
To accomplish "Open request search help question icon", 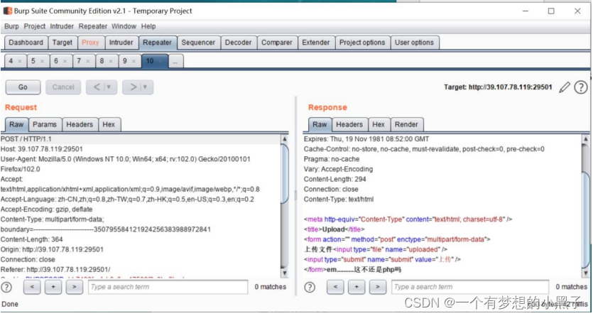I will 6,288.
